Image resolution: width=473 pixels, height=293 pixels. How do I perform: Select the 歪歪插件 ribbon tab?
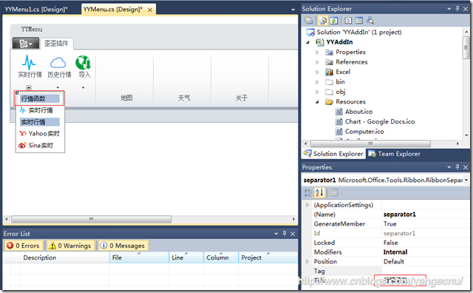tap(56, 44)
